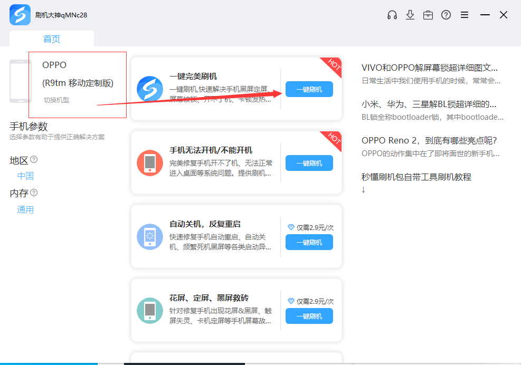The width and height of the screenshot is (521, 365).
Task: Click 一键刷机 button for 花屏、定屏、黑屏救砖
Action: 309,316
